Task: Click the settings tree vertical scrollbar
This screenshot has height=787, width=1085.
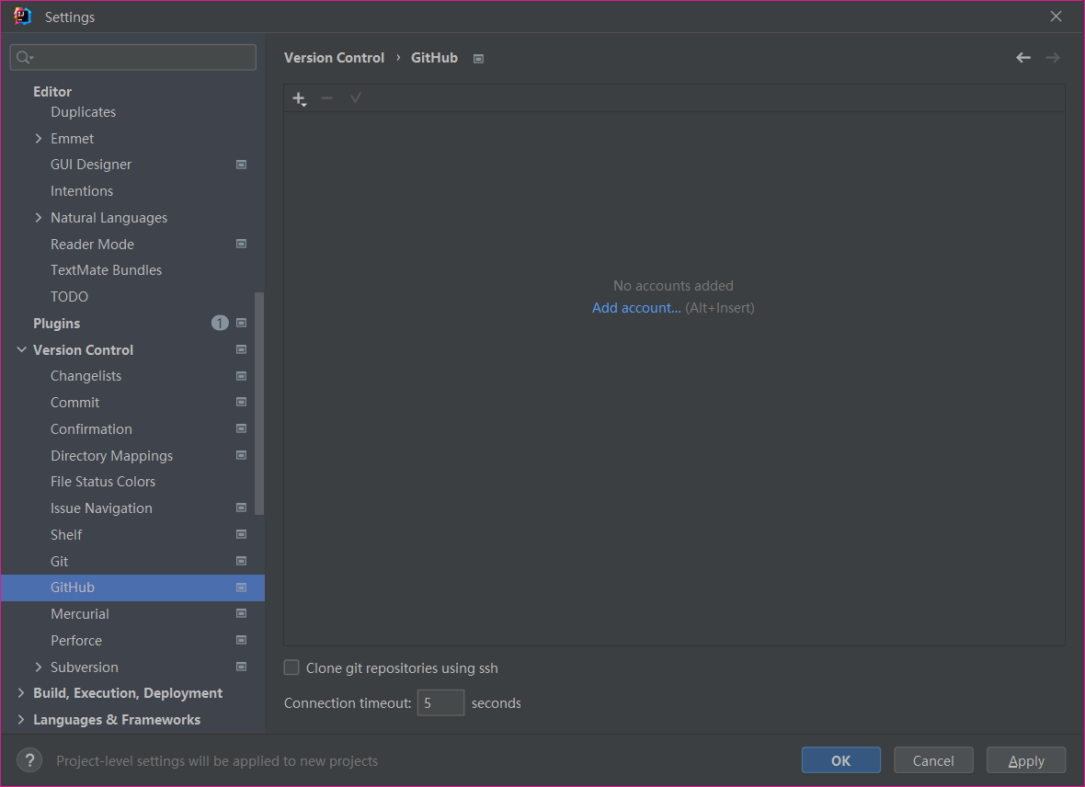Action: (x=259, y=404)
